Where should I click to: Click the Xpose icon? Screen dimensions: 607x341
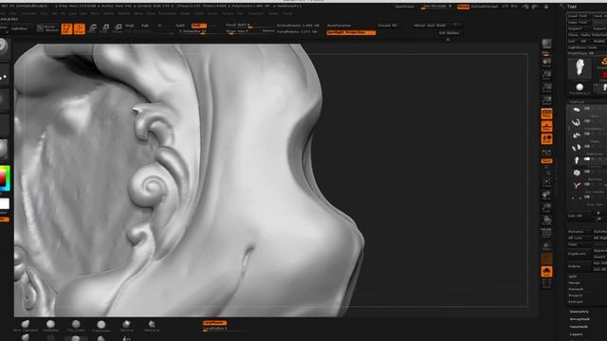click(546, 283)
